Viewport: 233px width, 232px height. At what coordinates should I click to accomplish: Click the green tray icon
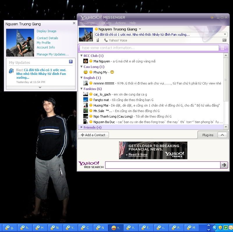tap(226, 228)
